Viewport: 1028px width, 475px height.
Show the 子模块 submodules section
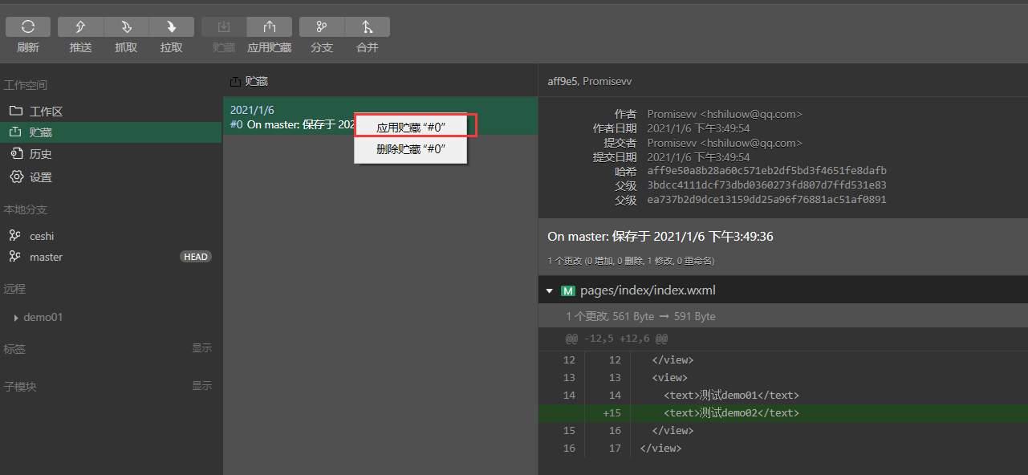(201, 386)
